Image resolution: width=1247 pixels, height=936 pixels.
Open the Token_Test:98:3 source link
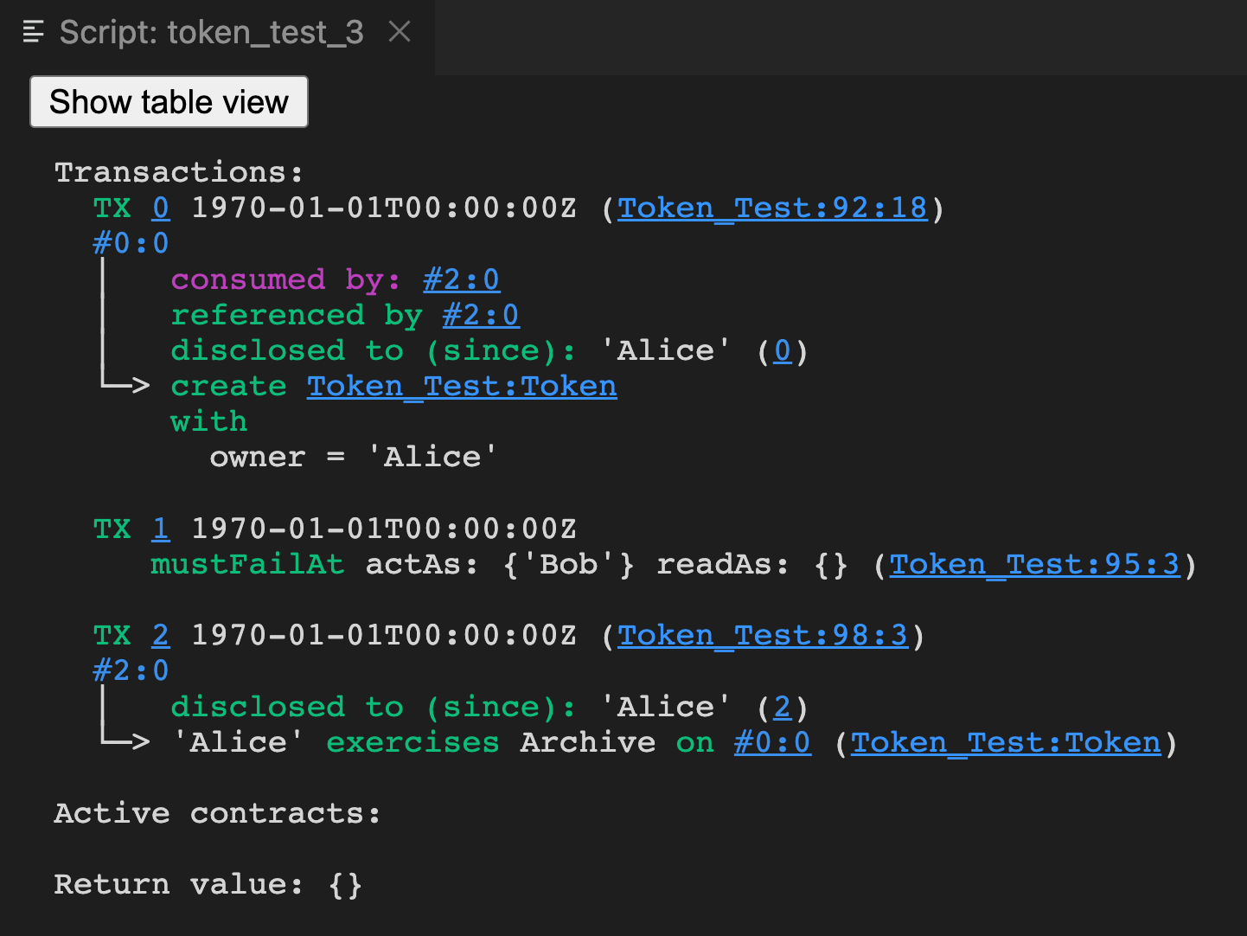(763, 635)
